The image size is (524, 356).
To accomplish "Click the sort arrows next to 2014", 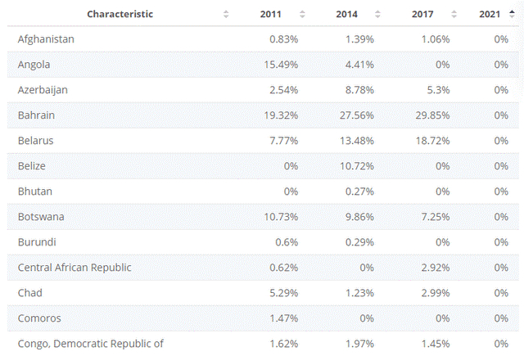I will tap(377, 14).
